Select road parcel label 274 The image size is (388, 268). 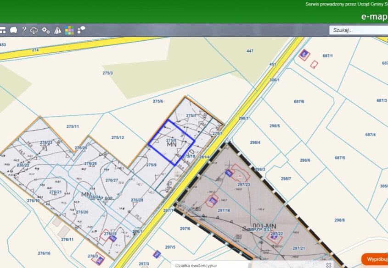pyautogui.click(x=35, y=50)
